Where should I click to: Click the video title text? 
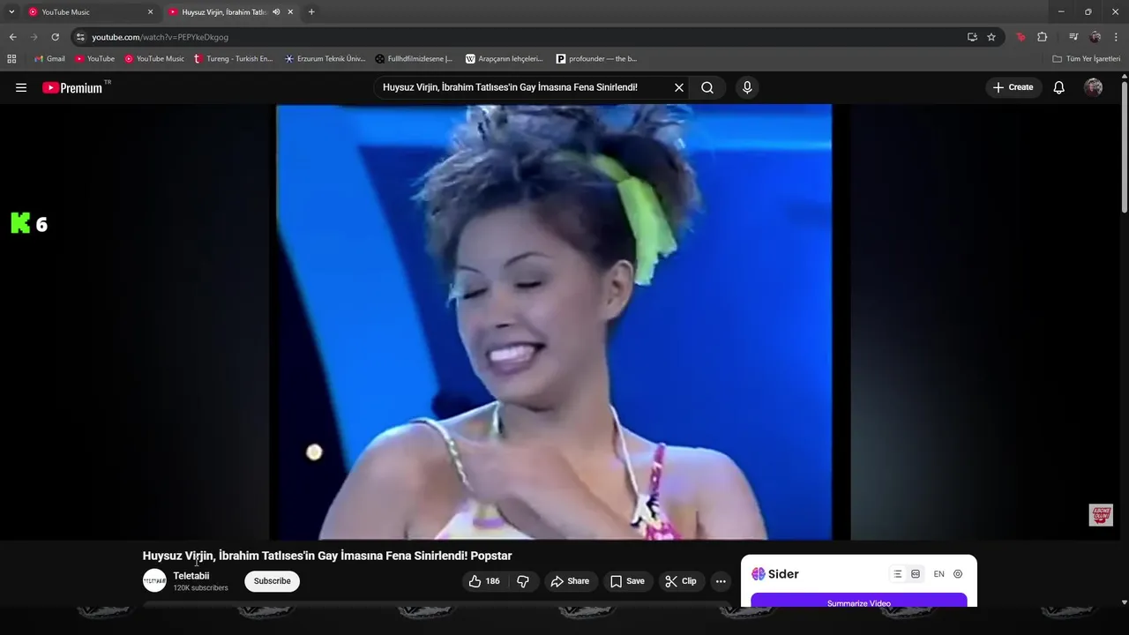click(x=327, y=556)
